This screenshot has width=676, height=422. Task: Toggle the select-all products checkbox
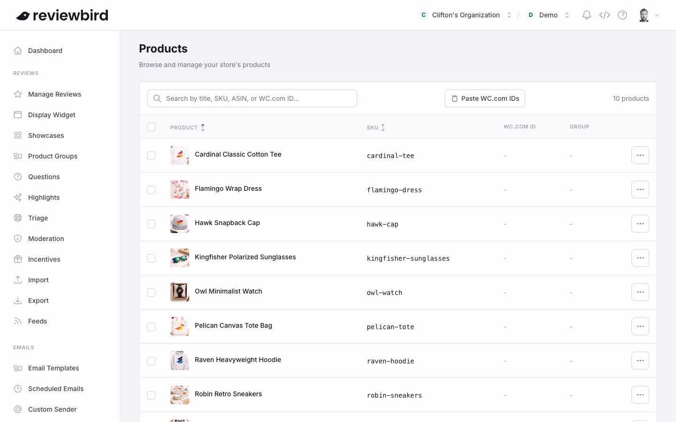(151, 127)
